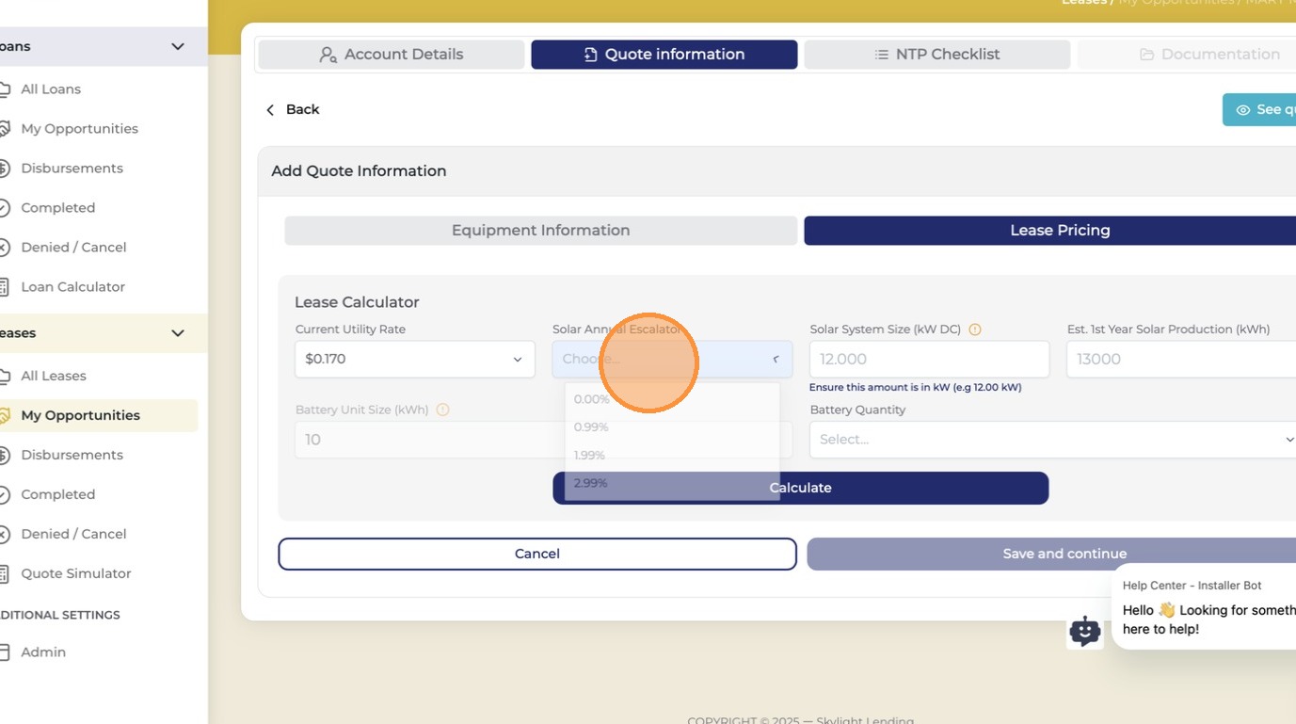Click the Admin icon in the sidebar
The image size is (1296, 724).
(x=4, y=652)
